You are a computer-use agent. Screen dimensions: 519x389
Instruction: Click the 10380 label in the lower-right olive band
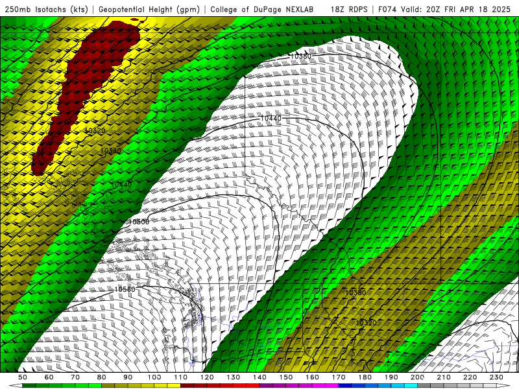356,292
